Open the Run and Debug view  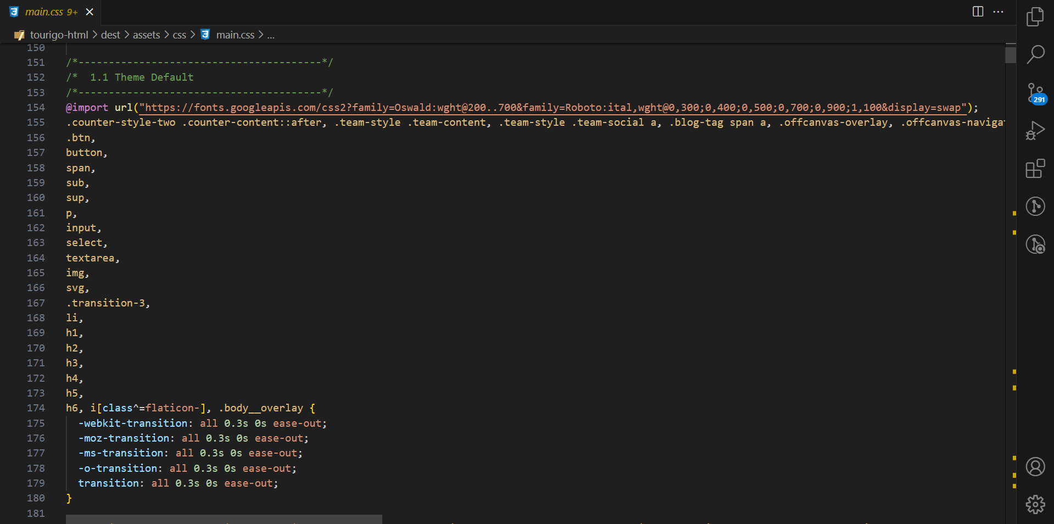(1035, 131)
